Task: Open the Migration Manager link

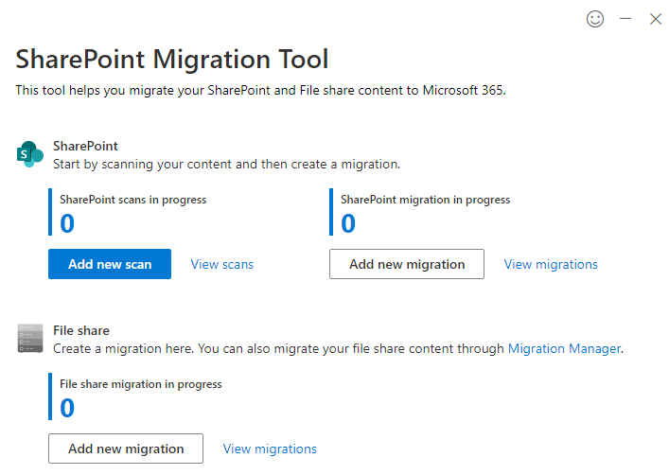Action: [x=564, y=348]
